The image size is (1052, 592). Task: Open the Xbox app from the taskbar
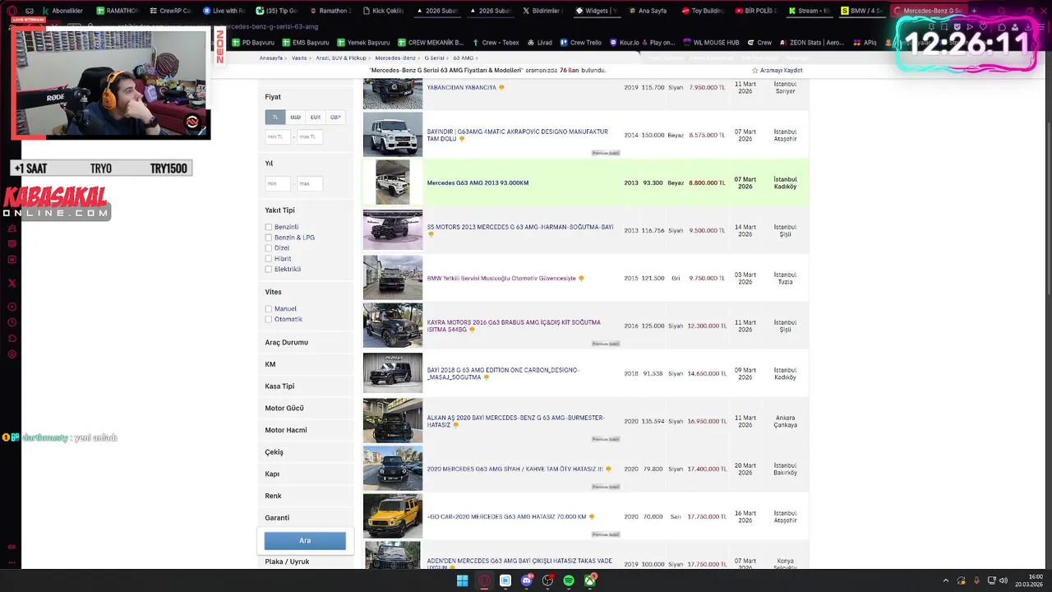(590, 581)
